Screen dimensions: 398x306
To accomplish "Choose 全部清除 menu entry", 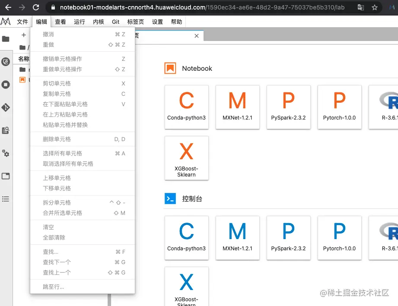I will point(83,237).
